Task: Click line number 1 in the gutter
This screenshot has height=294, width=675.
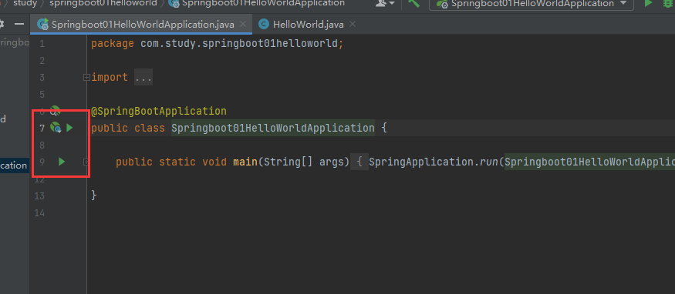Action: pos(42,43)
